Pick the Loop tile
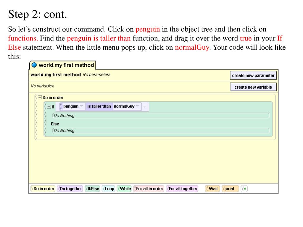 (x=108, y=189)
